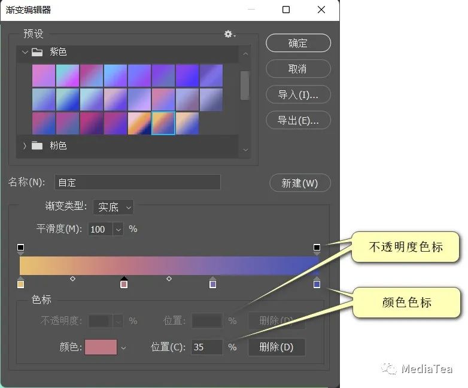Click the 导出(E)... button
The width and height of the screenshot is (468, 388).
[298, 120]
